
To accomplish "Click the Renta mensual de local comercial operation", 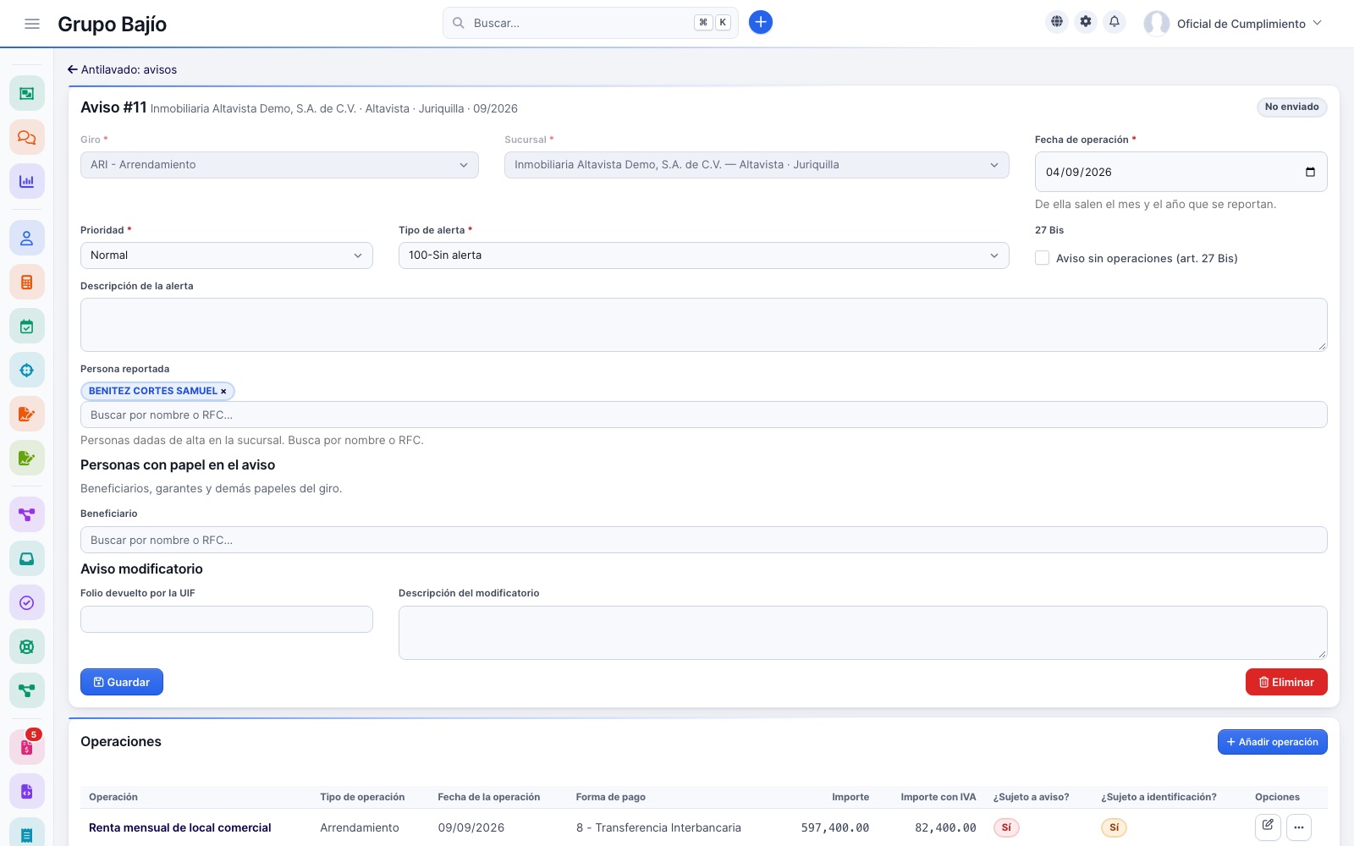I will pos(180,827).
